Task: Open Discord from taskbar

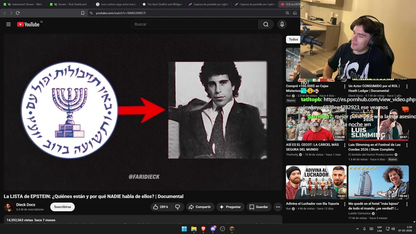Action: pyautogui.click(x=213, y=229)
